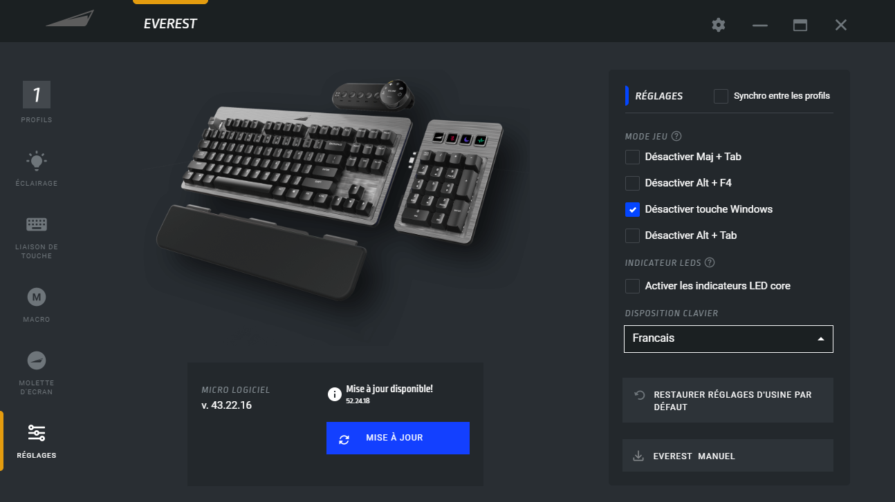Select the Réglages sliders icon in sidebar
895x502 pixels.
(x=37, y=433)
